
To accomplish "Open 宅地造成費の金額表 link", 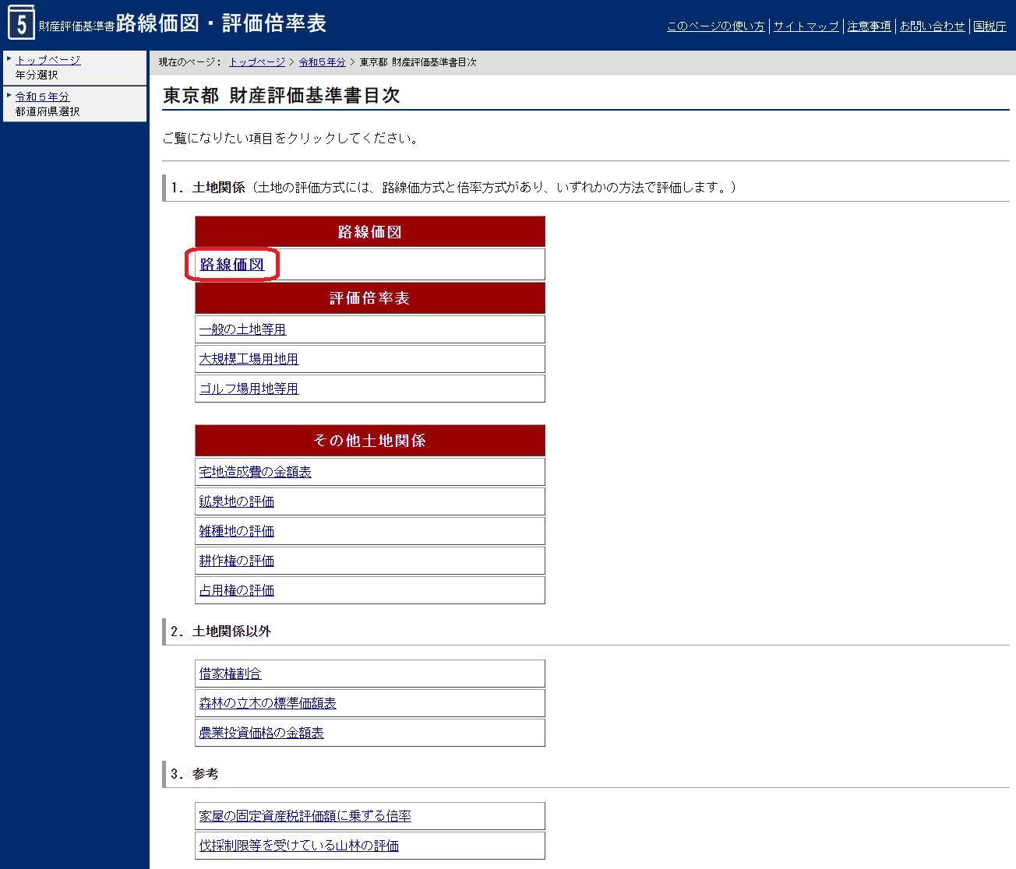I will click(x=255, y=472).
